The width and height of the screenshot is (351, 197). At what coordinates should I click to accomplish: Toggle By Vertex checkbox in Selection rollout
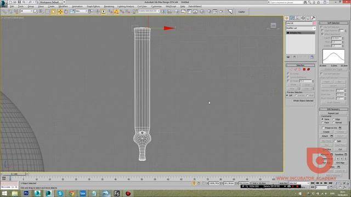pos(288,73)
